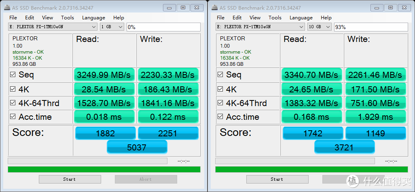
Task: Toggle Seq checkbox in left window
Action: [13, 75]
